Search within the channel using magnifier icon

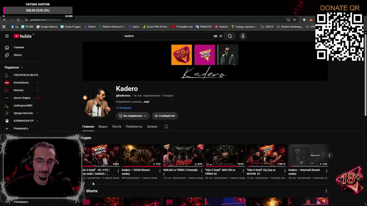tap(166, 126)
